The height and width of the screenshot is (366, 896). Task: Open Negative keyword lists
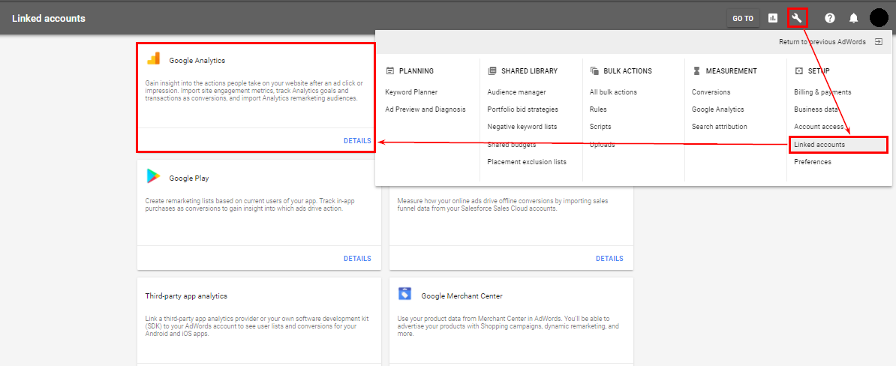(522, 127)
